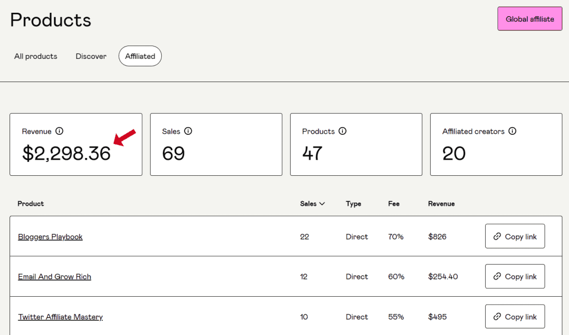Click the Revenue summary card
The image size is (569, 335).
(x=76, y=144)
